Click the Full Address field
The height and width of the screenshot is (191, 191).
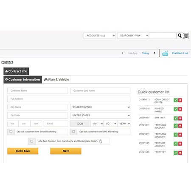pyautogui.click(x=69, y=99)
